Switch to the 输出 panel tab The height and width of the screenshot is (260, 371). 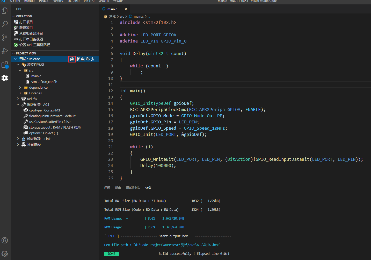[118, 187]
